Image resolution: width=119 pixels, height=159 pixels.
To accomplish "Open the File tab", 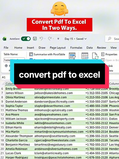I will pyautogui.click(x=6, y=48).
